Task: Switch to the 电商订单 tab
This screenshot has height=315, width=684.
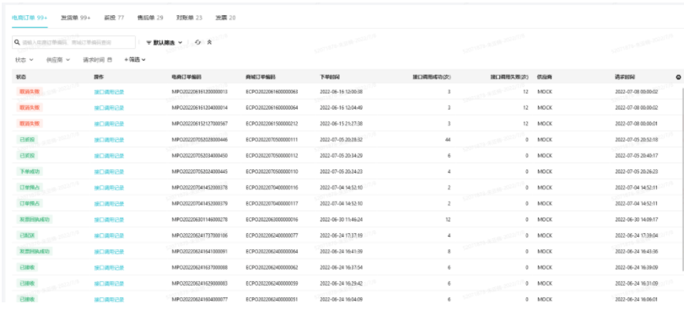Action: point(30,18)
